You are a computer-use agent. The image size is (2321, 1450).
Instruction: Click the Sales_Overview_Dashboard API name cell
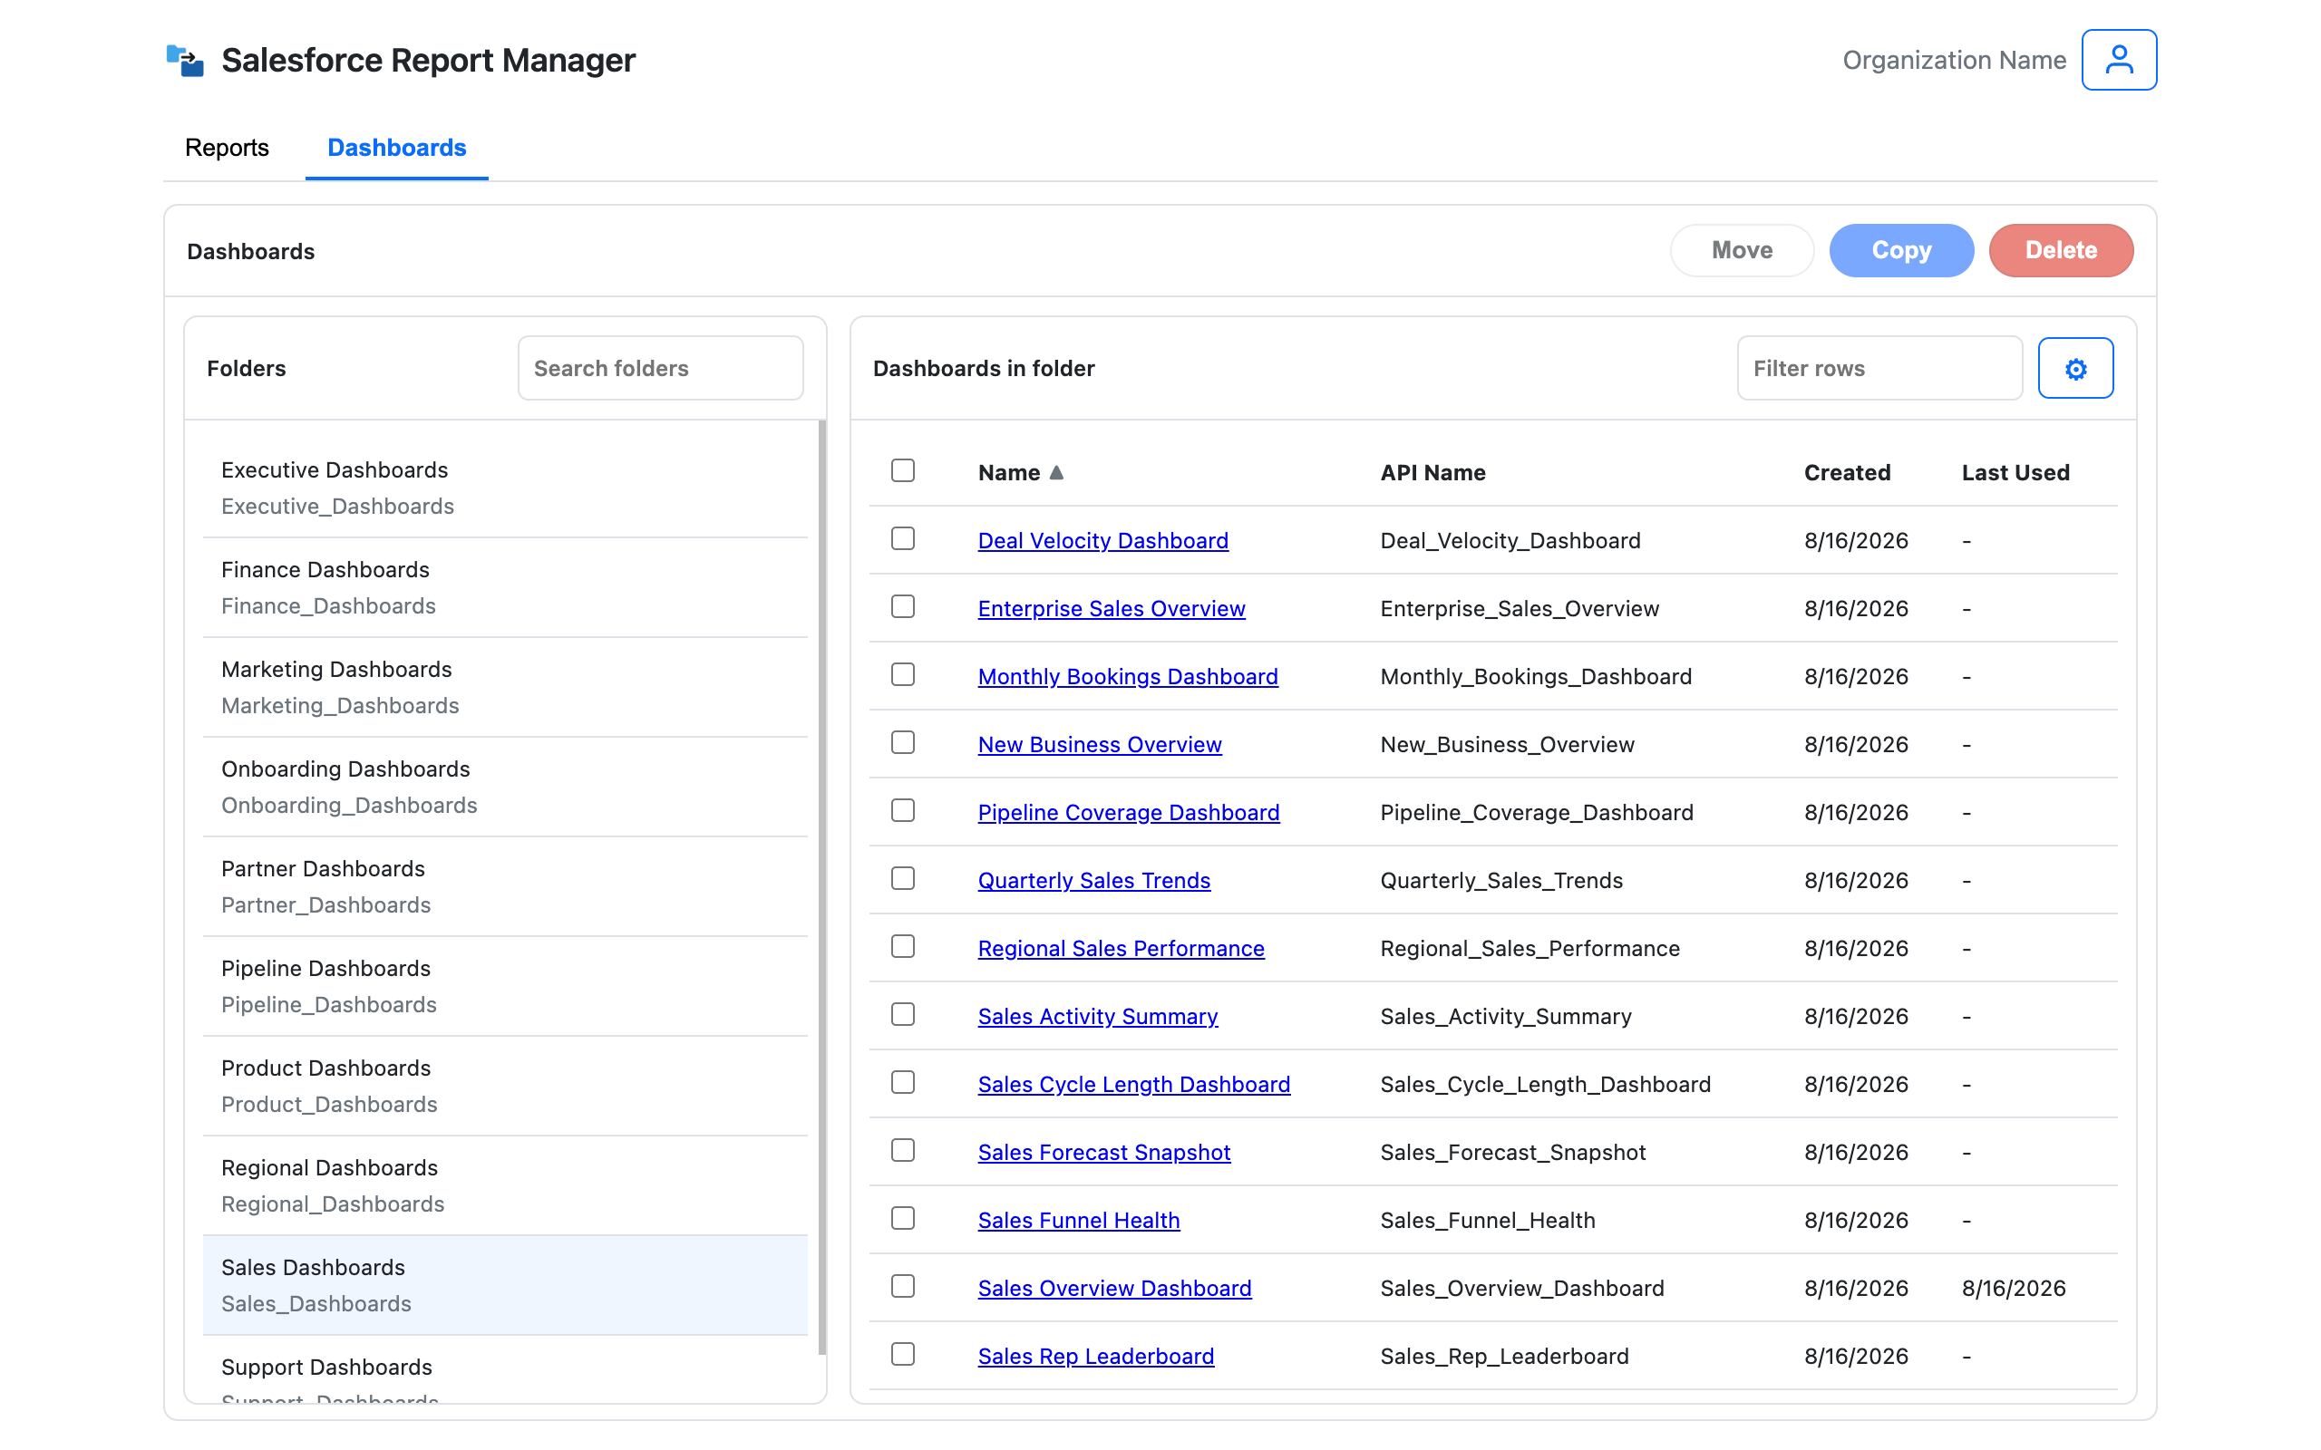pos(1522,1289)
